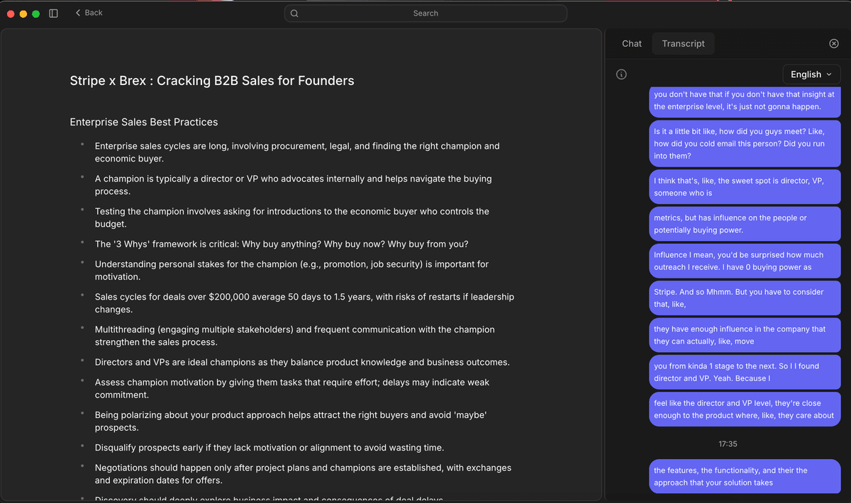Click bullet starting 'Multithreading (engaging multiple stakeholders)'

click(x=295, y=336)
